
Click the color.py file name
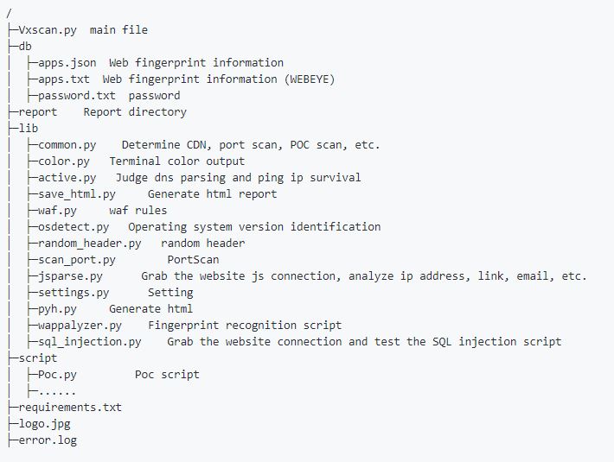click(x=64, y=161)
